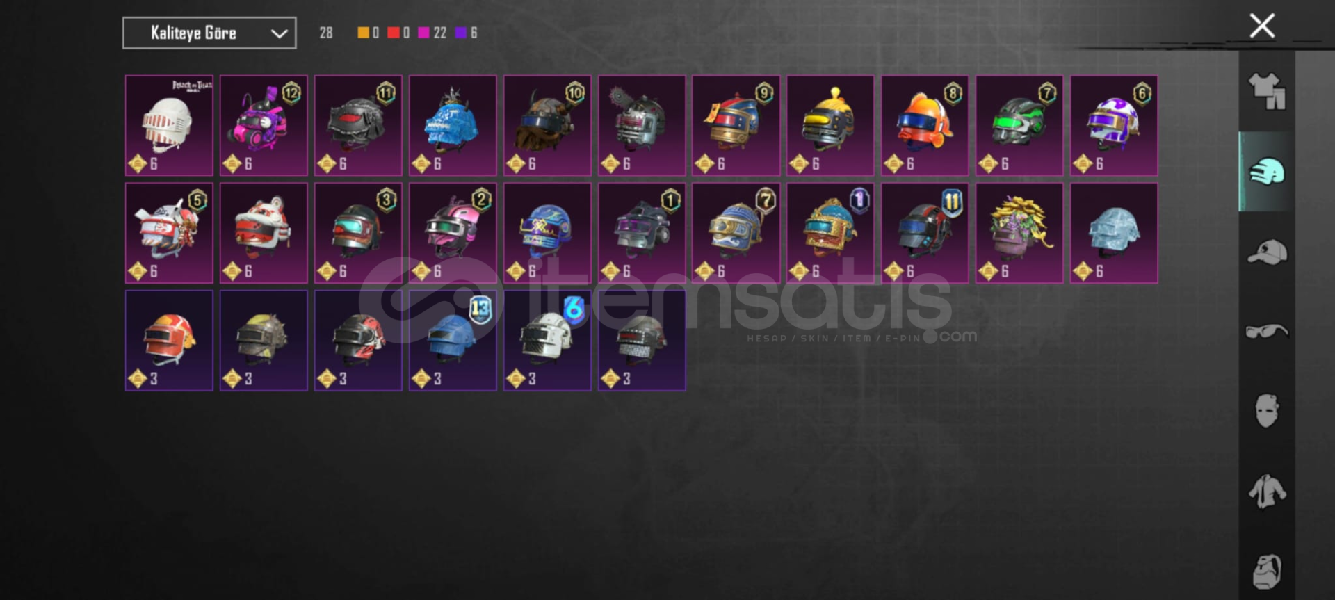Select the orange fish helmet level 8

point(925,125)
